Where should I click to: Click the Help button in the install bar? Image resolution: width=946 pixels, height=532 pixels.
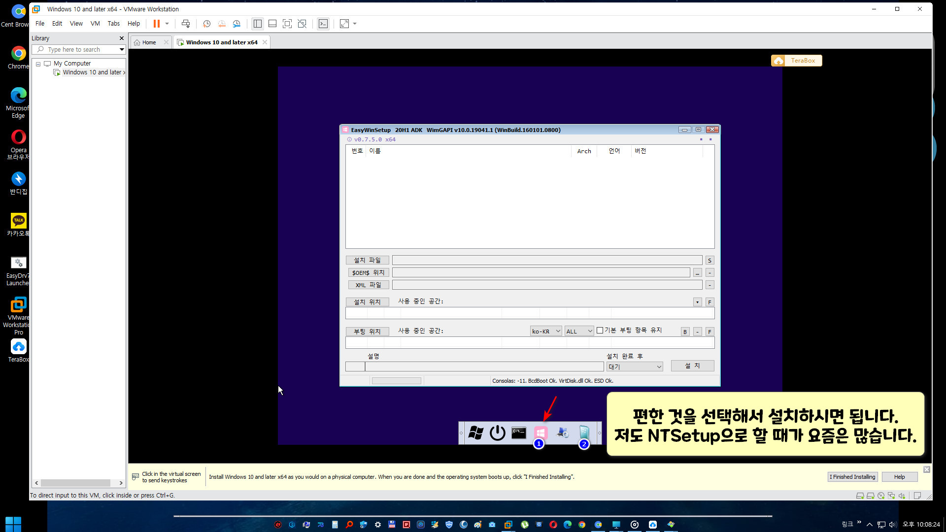(x=899, y=477)
